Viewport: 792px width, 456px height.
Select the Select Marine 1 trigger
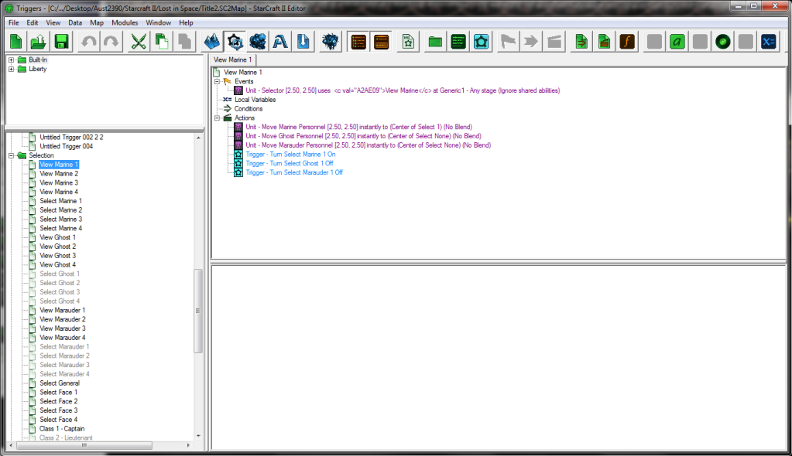pos(60,201)
